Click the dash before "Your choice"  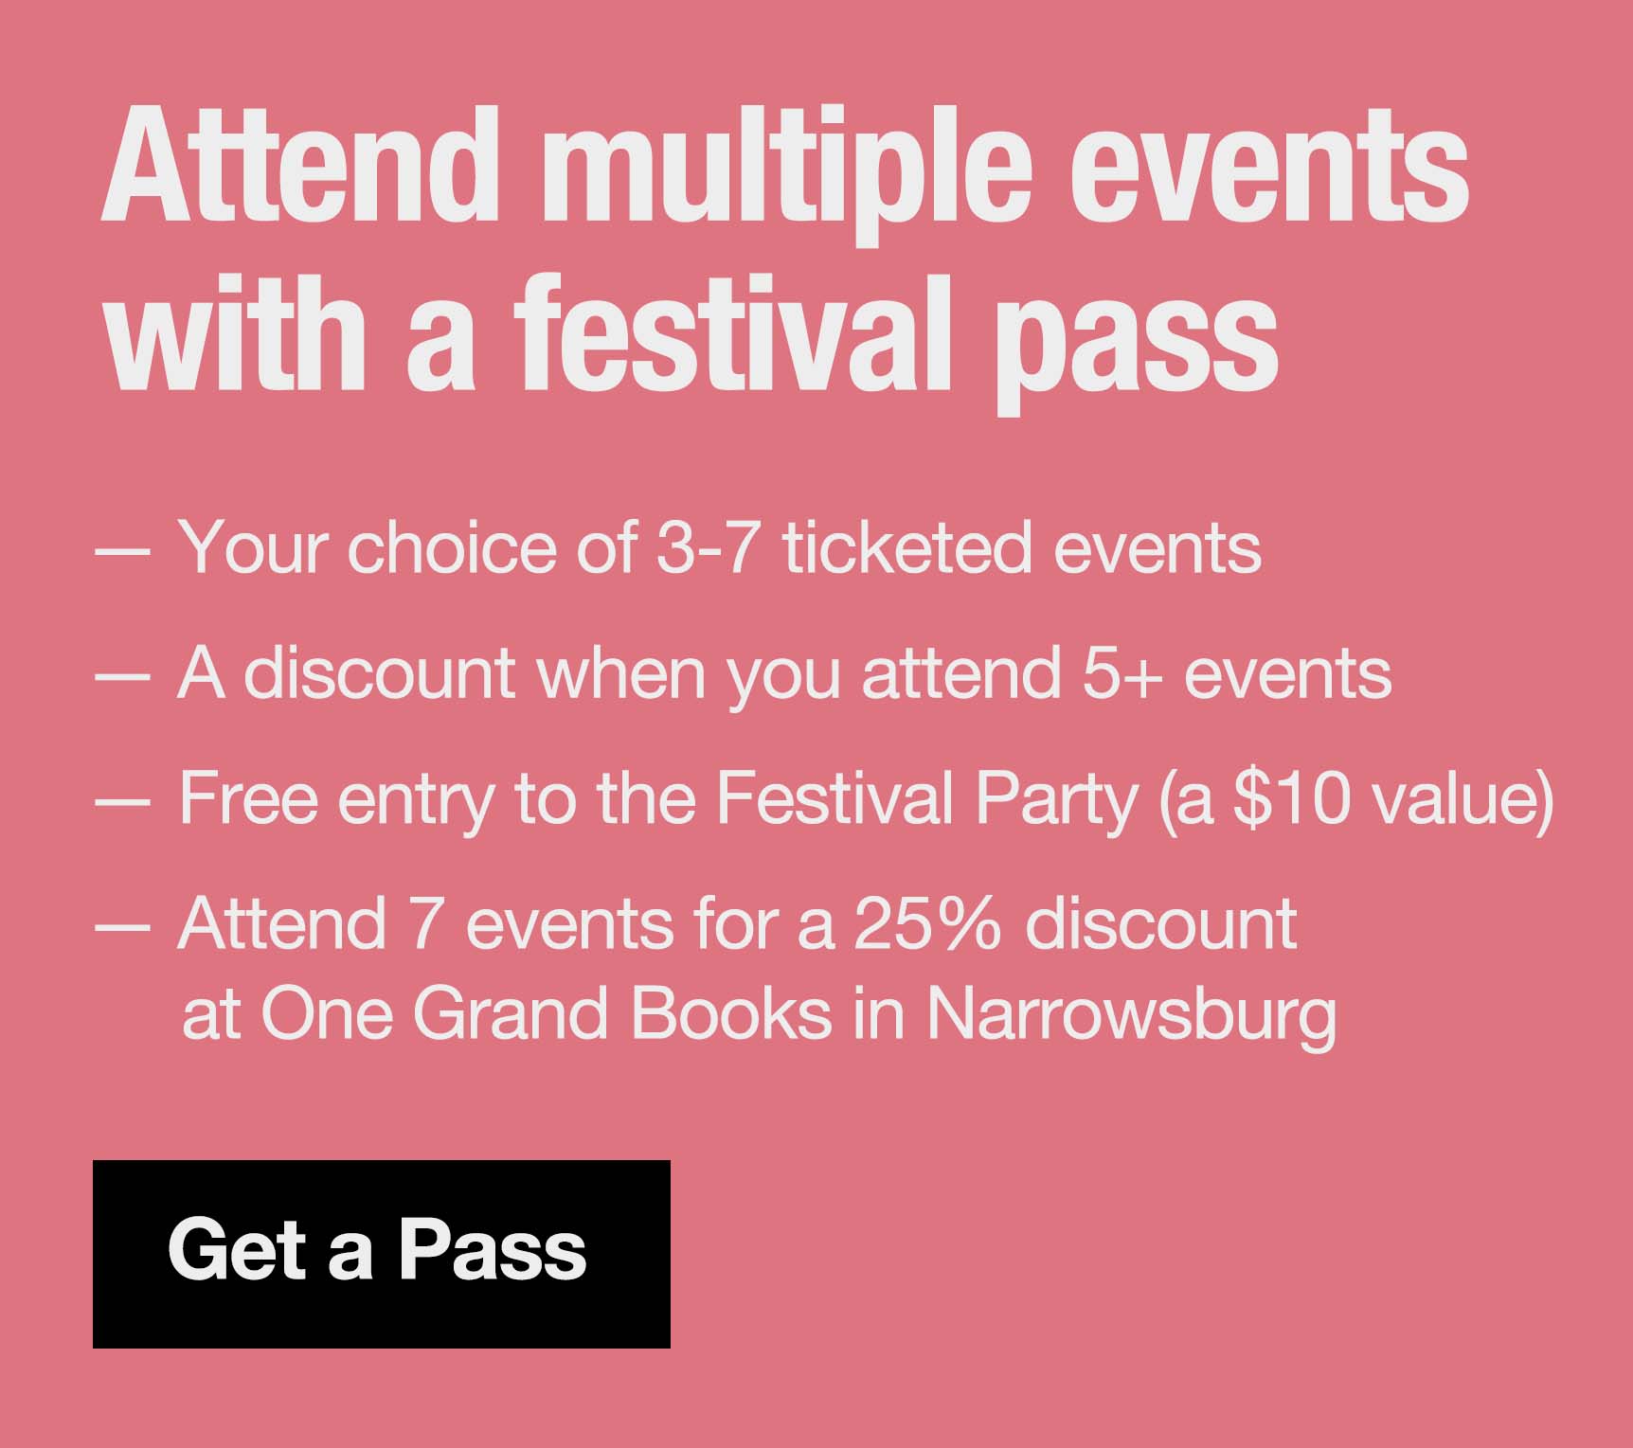point(123,550)
